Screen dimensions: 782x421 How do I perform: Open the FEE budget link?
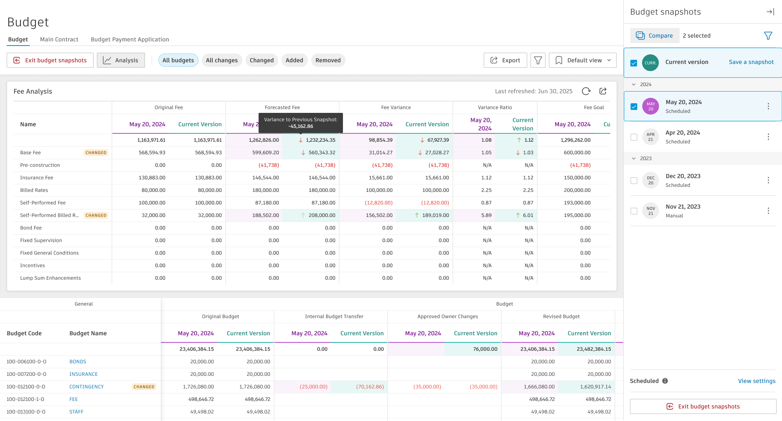[74, 399]
